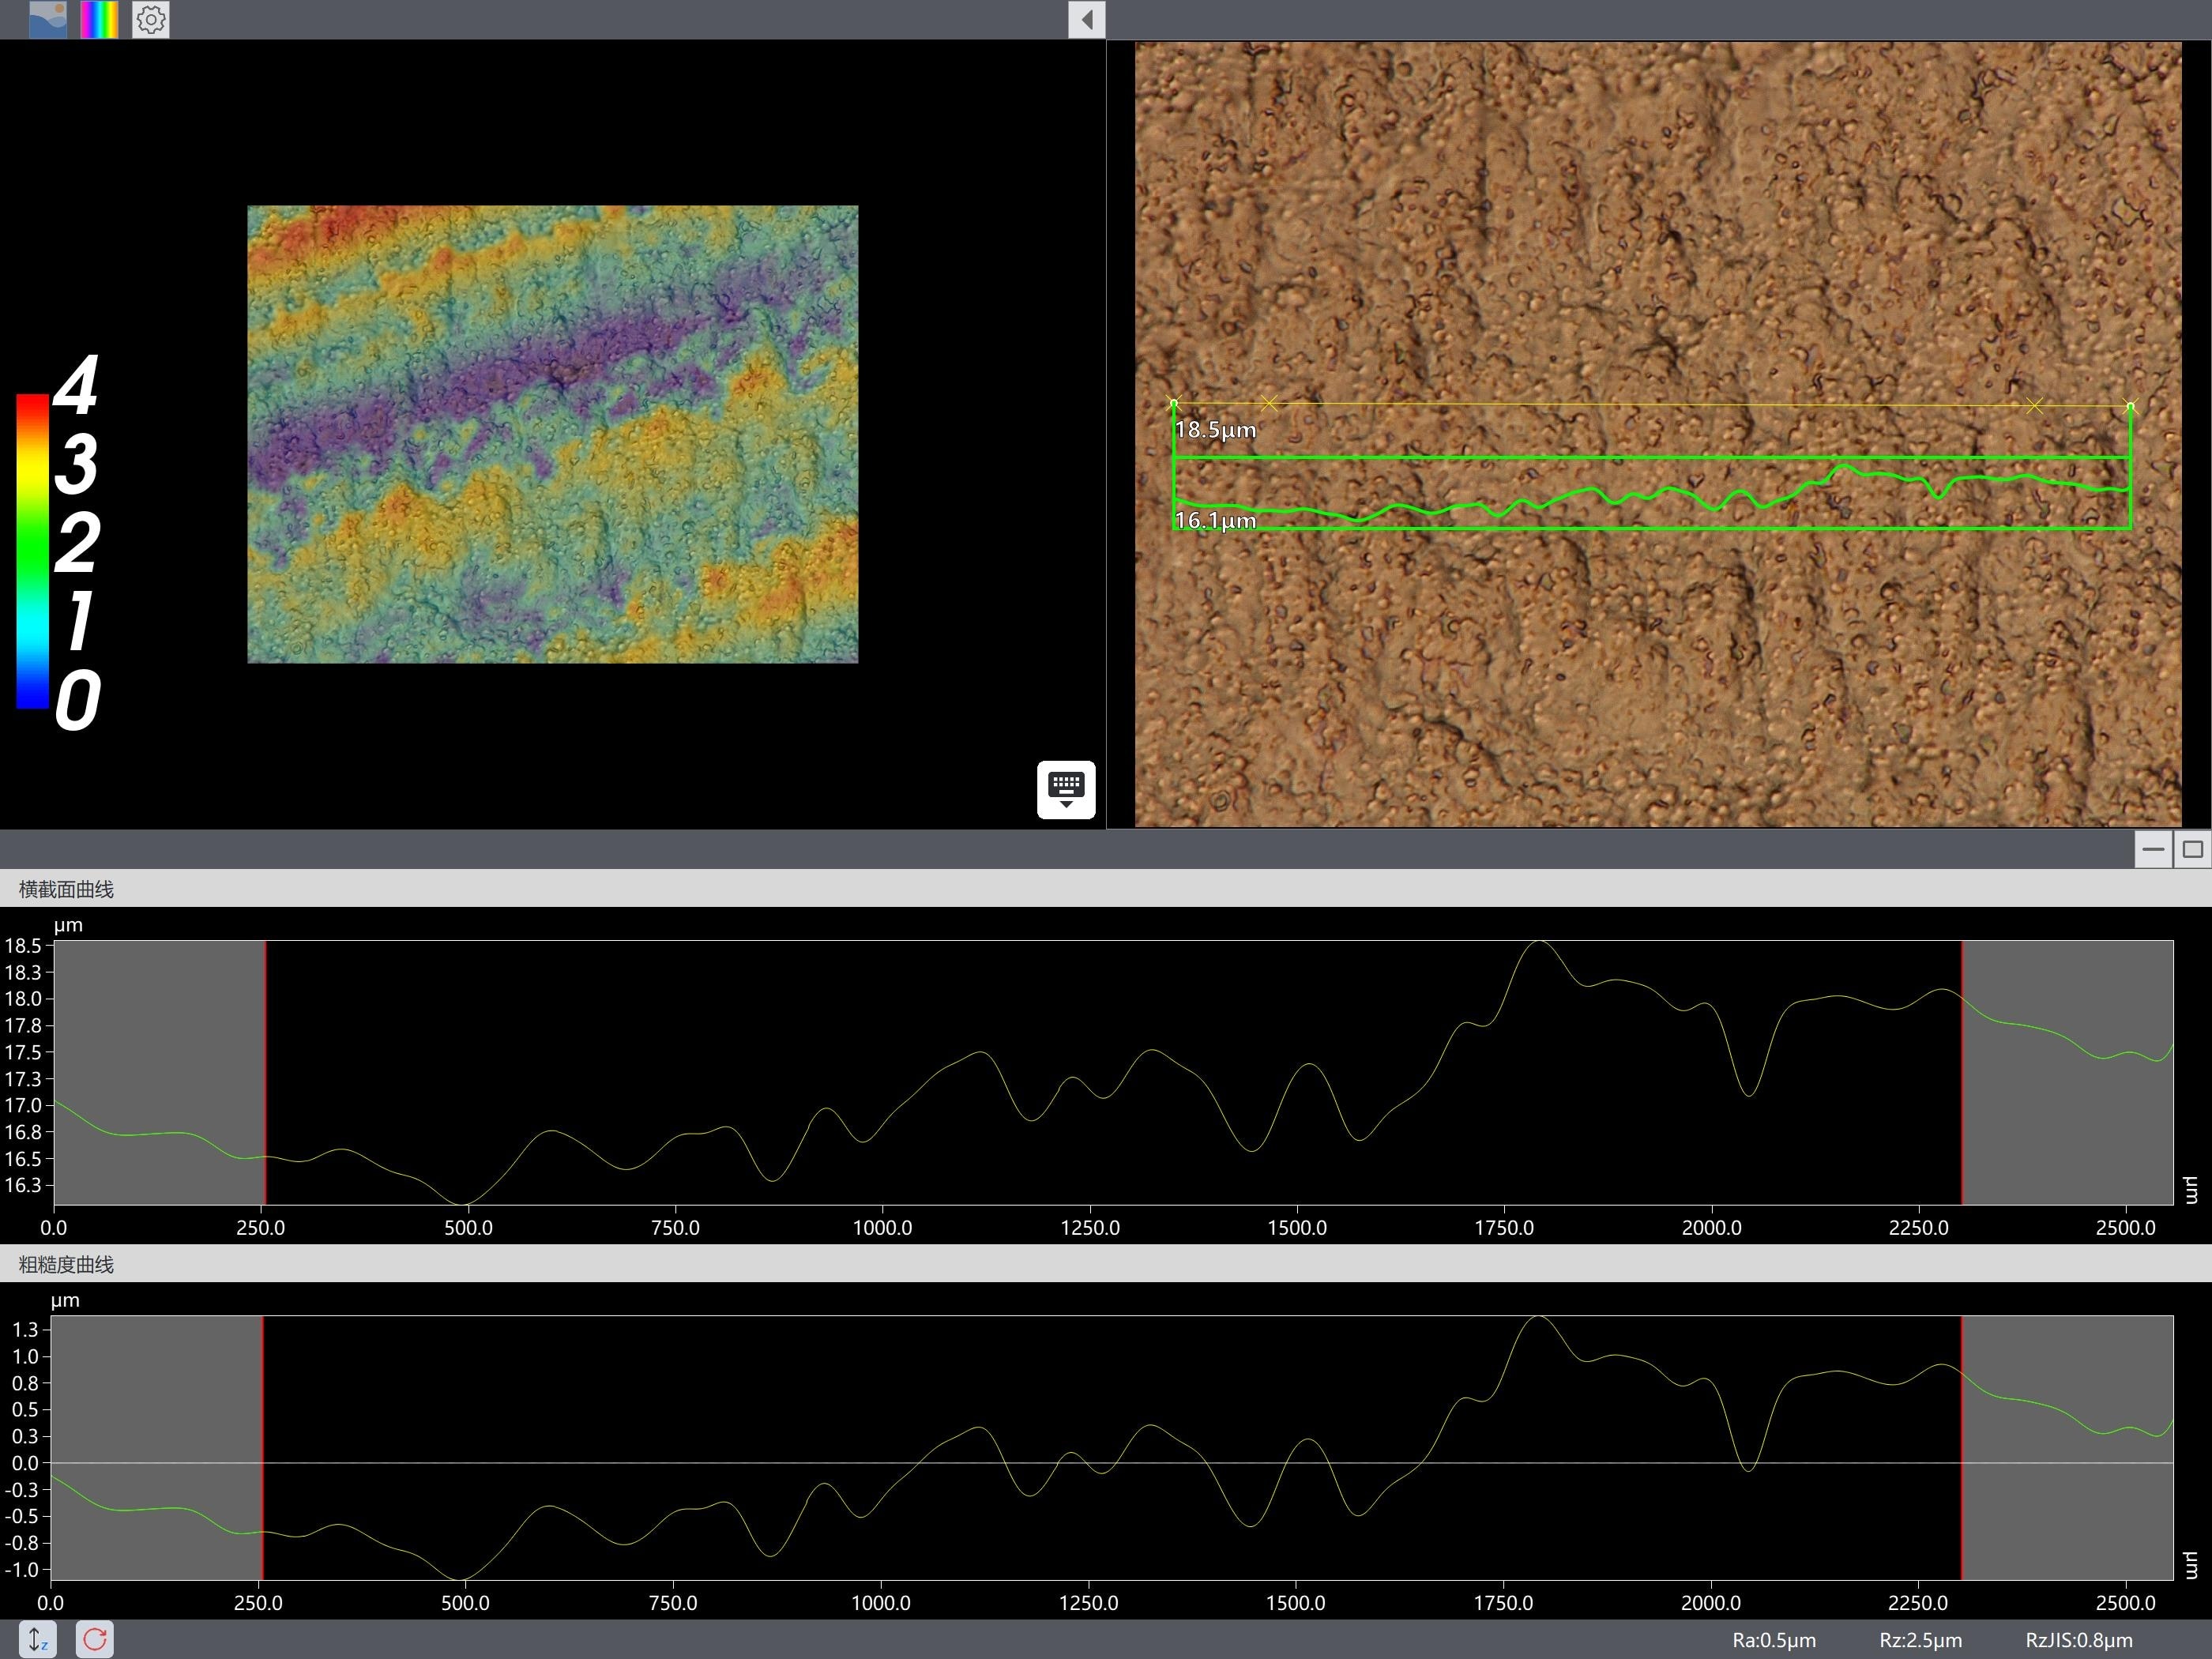Click the height color scale legend bar
Viewport: 2212px width, 1659px height.
pyautogui.click(x=32, y=551)
